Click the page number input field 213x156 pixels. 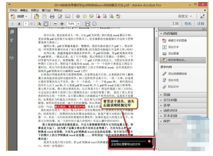tap(26, 24)
